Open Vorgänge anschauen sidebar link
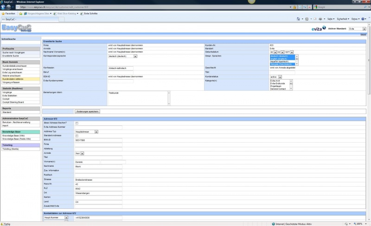Viewport: 371px width, 226px height. (13, 69)
